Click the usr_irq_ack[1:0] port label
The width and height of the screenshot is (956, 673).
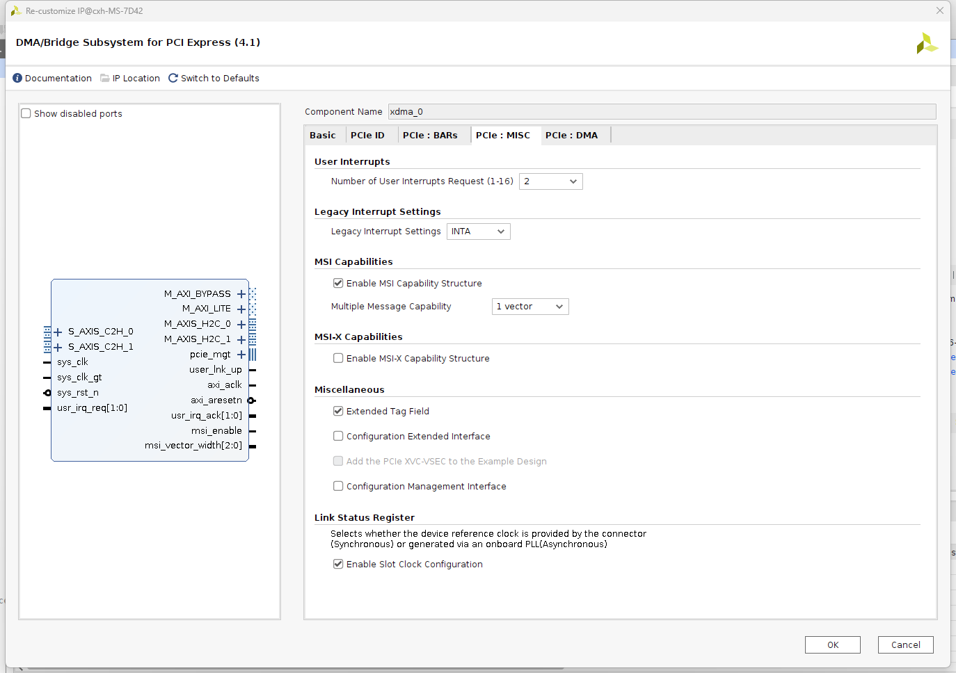207,416
